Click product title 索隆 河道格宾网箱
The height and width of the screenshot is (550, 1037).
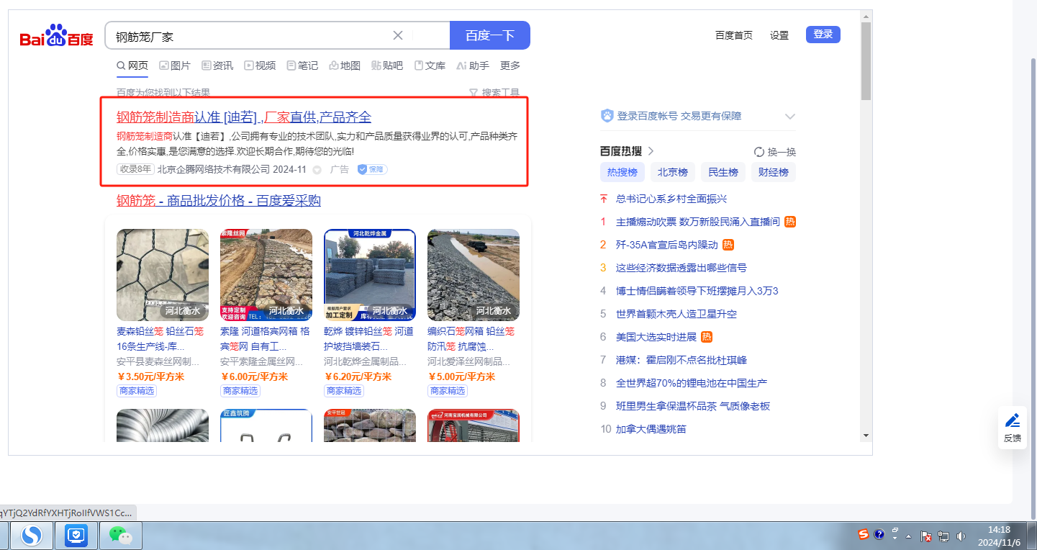click(265, 338)
